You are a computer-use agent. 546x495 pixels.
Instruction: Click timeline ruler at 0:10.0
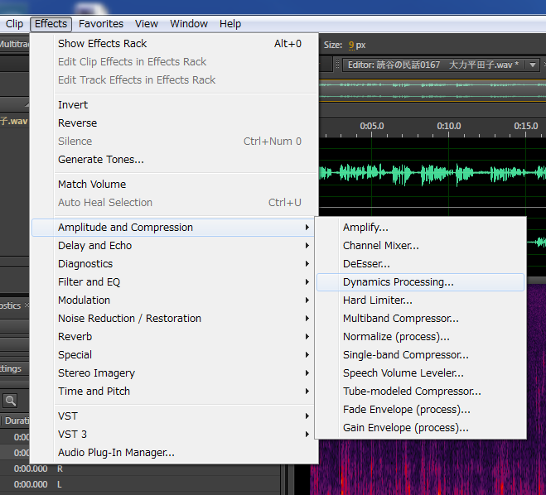click(449, 127)
